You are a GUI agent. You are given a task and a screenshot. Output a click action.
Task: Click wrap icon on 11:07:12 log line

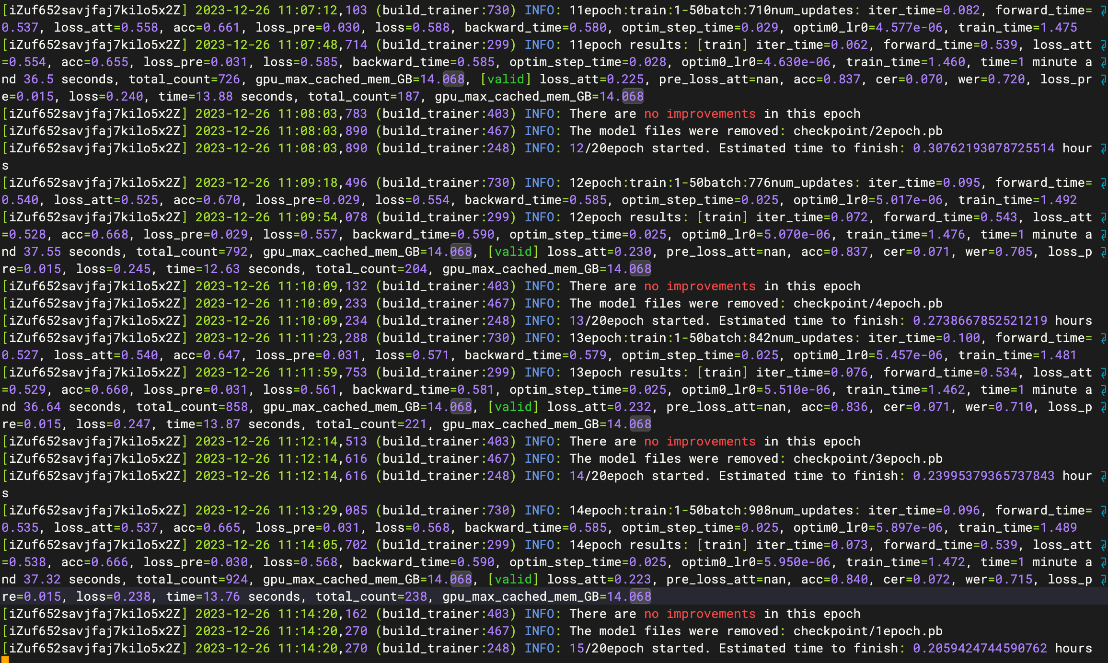click(1103, 11)
